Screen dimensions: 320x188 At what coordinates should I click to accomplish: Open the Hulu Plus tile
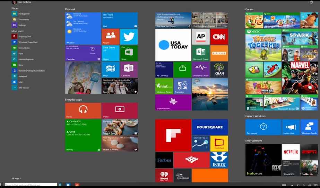click(263, 160)
